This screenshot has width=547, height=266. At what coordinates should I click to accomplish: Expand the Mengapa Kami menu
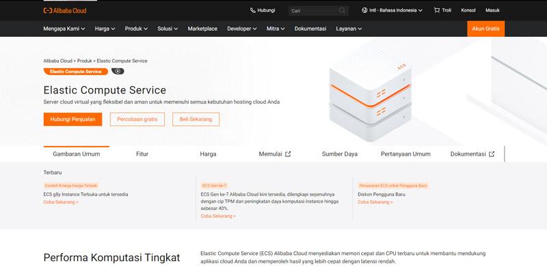(64, 29)
